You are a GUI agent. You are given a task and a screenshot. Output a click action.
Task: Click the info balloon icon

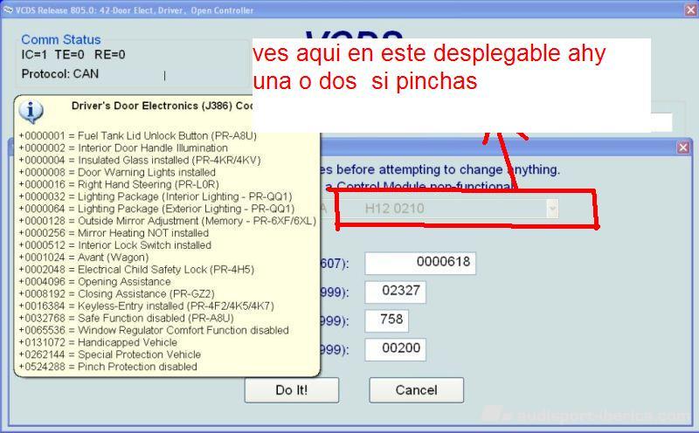[31, 112]
